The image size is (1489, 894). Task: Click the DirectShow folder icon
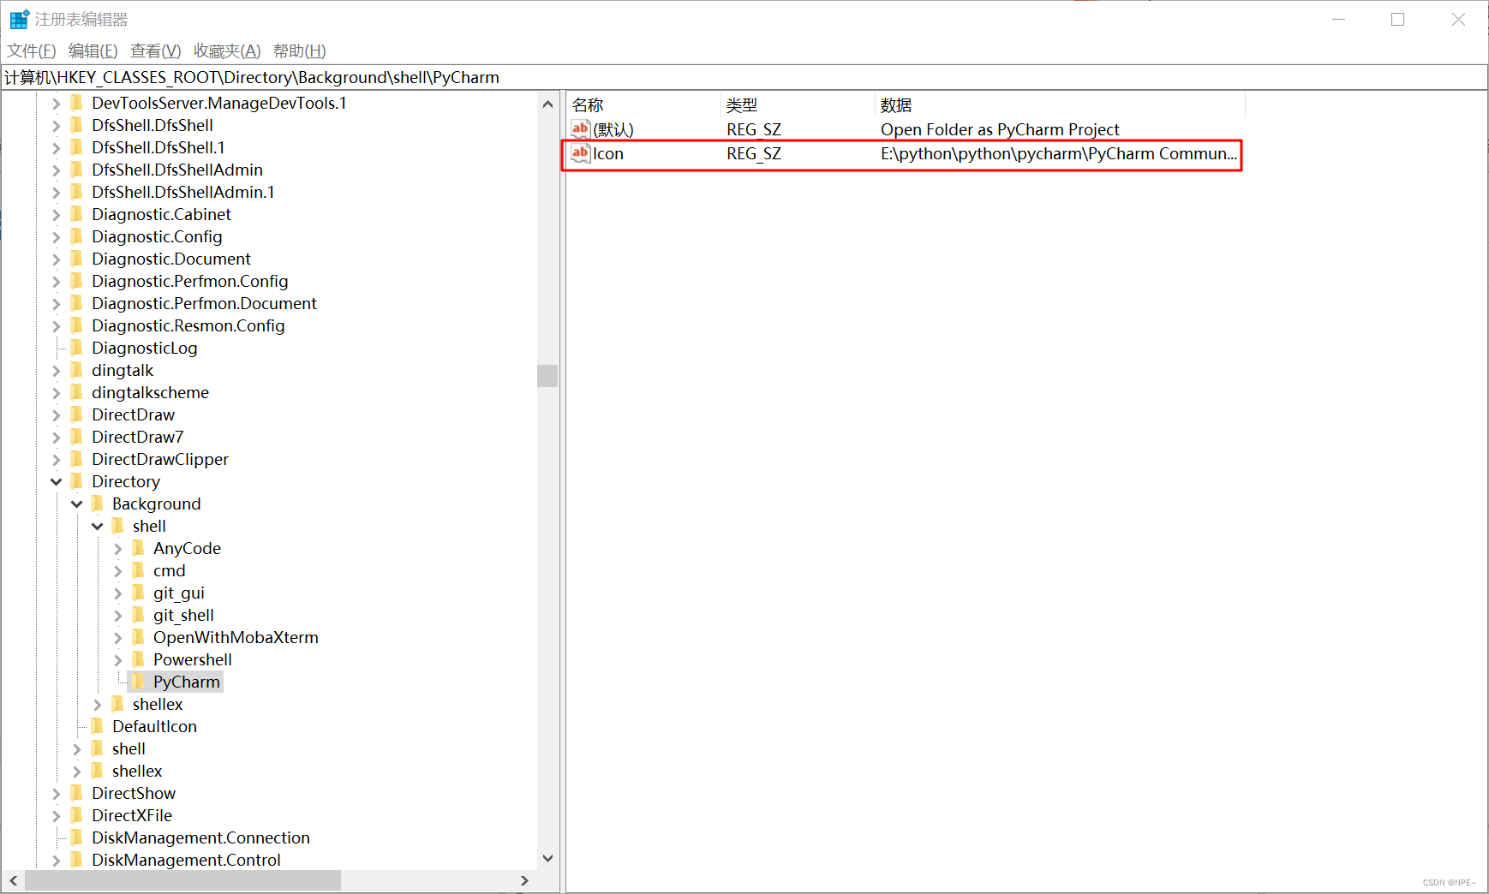(x=77, y=793)
